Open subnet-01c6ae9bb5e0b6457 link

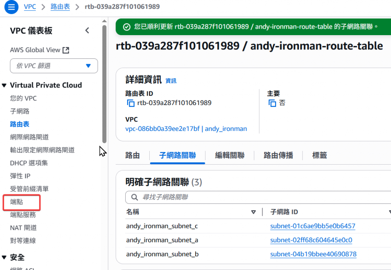click(x=313, y=226)
